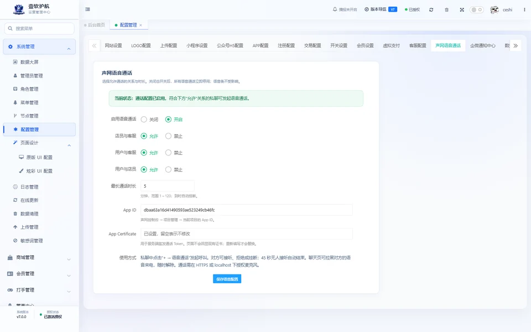Click the 日志管理 icon in sidebar
The height and width of the screenshot is (332, 531).
[15, 186]
